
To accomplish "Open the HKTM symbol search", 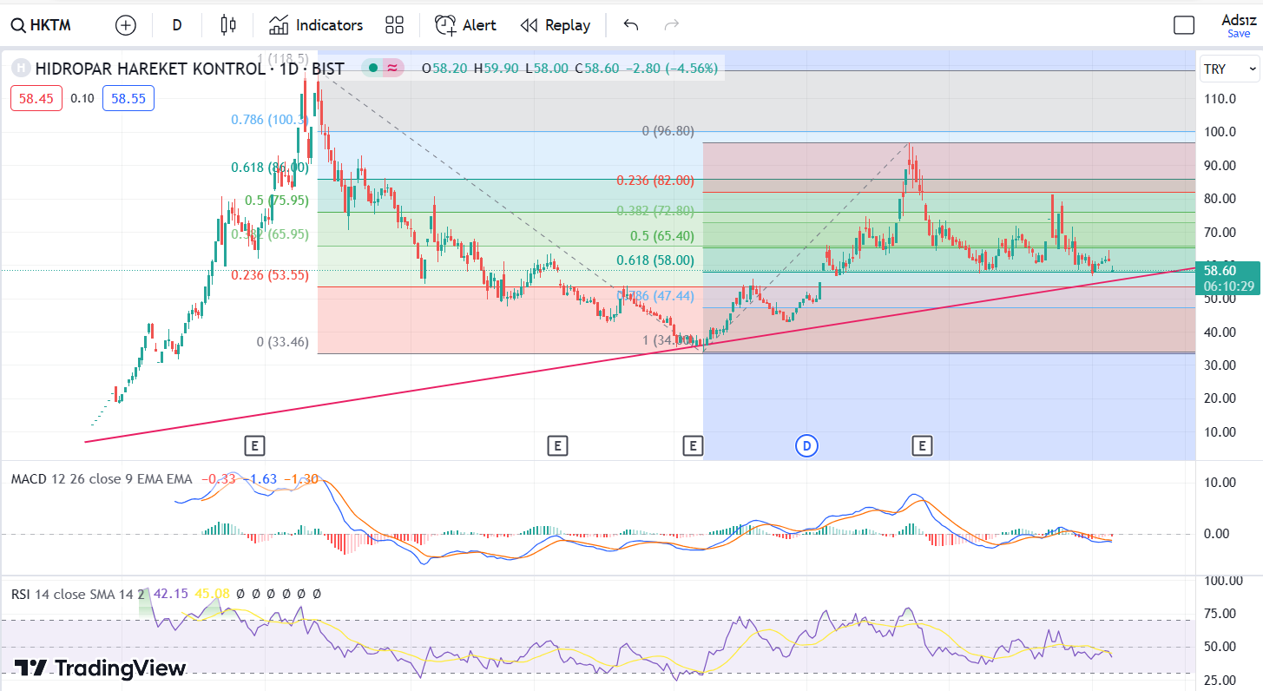I will pos(41,25).
